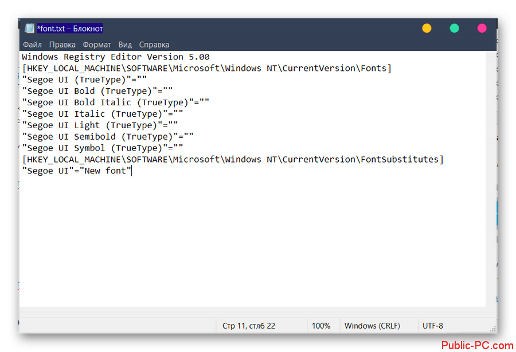The width and height of the screenshot is (516, 352).
Task: Open the Файл menu
Action: pos(32,45)
